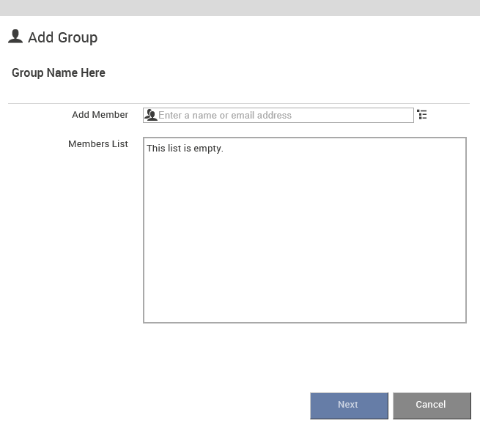Open the directory browse list icon
The height and width of the screenshot is (434, 480).
pos(422,115)
